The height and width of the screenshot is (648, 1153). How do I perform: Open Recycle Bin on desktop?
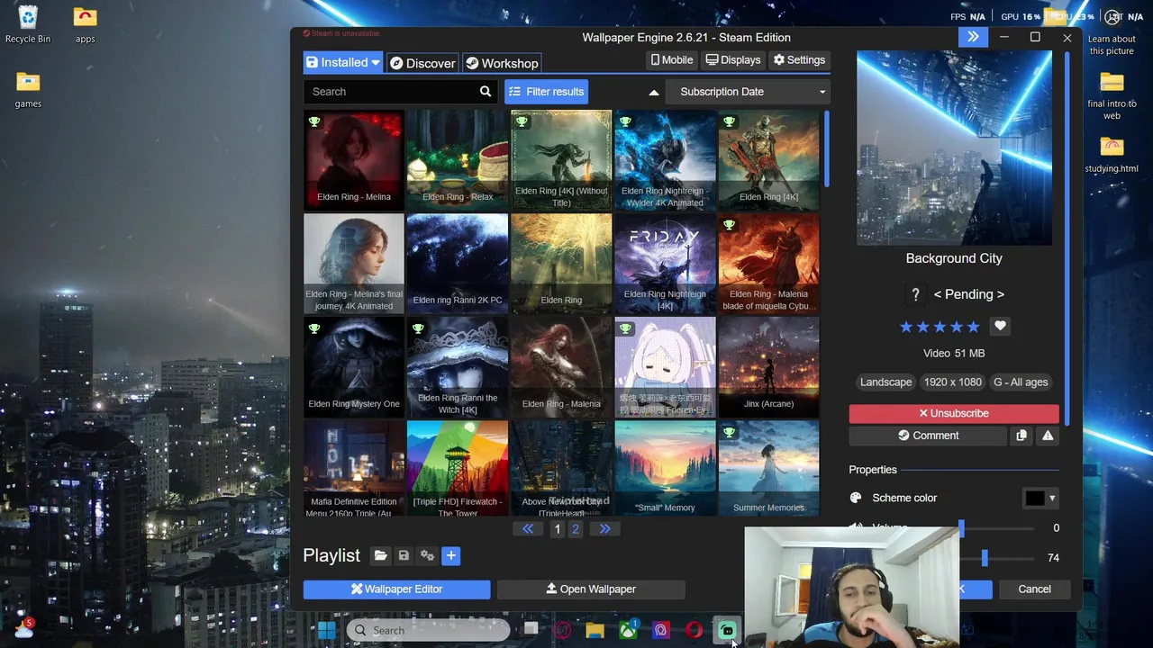click(x=28, y=24)
